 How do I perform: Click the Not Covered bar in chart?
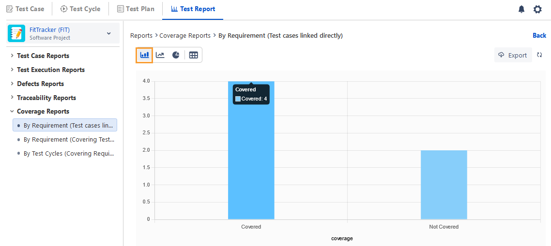click(x=444, y=185)
